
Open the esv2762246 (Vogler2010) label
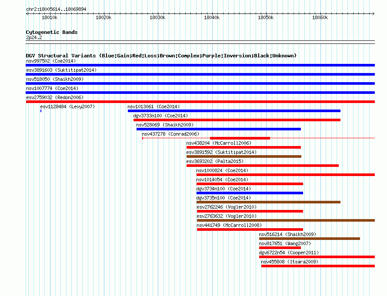coord(227,207)
